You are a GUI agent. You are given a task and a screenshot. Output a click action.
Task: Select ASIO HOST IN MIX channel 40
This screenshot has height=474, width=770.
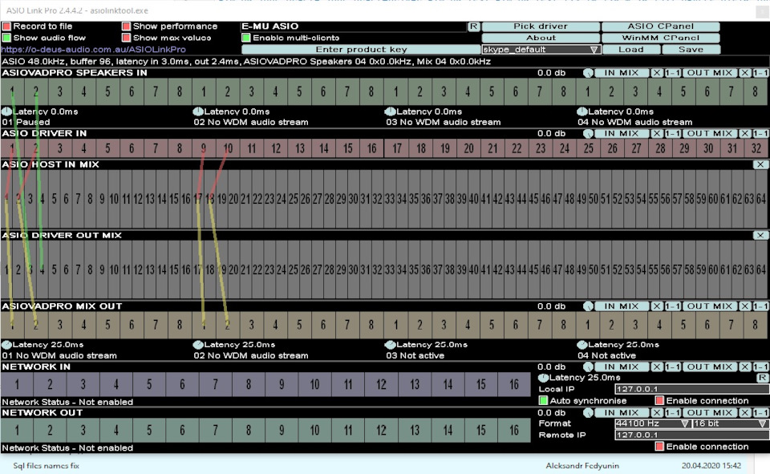[473, 199]
